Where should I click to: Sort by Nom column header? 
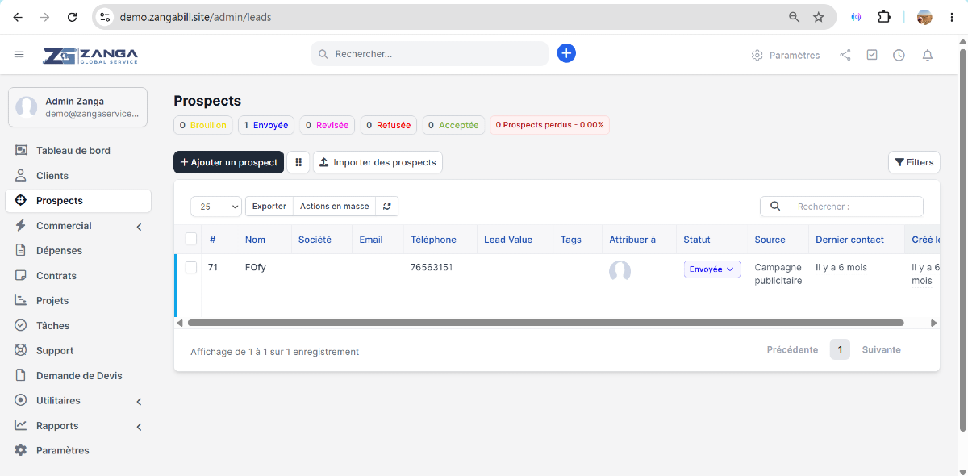(255, 240)
